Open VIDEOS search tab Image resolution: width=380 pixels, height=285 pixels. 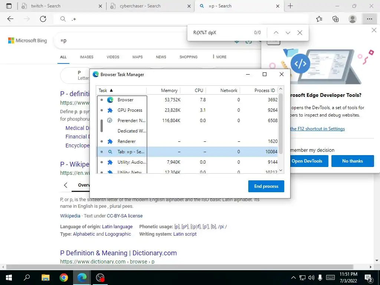[113, 57]
